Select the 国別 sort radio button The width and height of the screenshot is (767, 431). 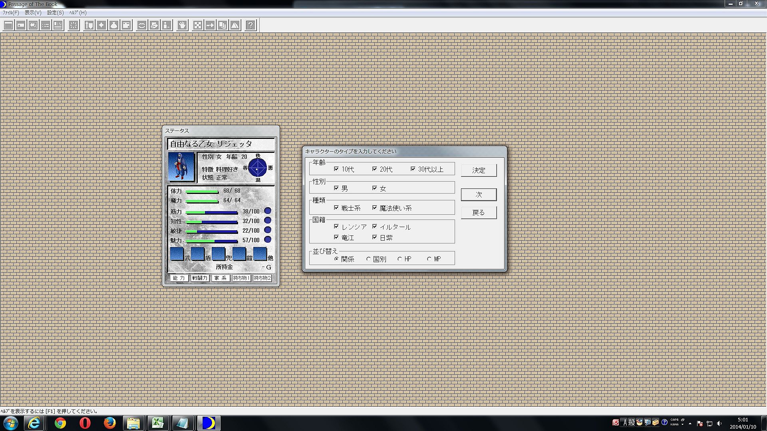tap(368, 259)
